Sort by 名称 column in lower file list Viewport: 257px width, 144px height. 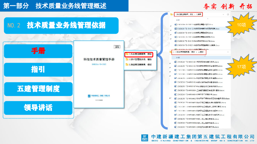178,57
